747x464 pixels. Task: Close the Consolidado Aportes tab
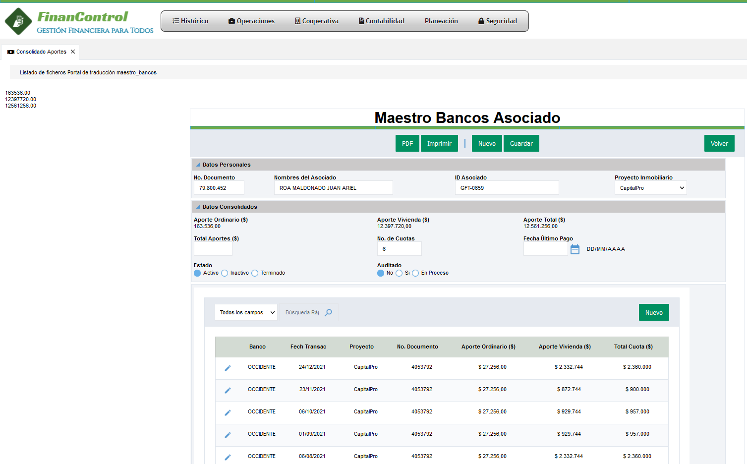73,52
